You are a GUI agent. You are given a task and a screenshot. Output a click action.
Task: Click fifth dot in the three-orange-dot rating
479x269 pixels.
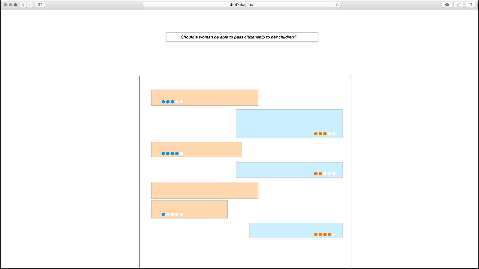334,134
